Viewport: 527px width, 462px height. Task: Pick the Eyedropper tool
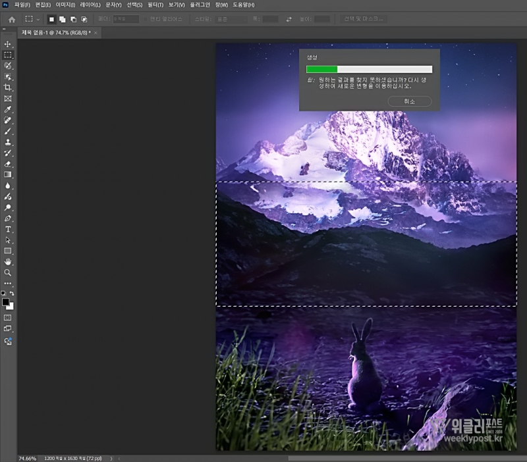pos(8,109)
